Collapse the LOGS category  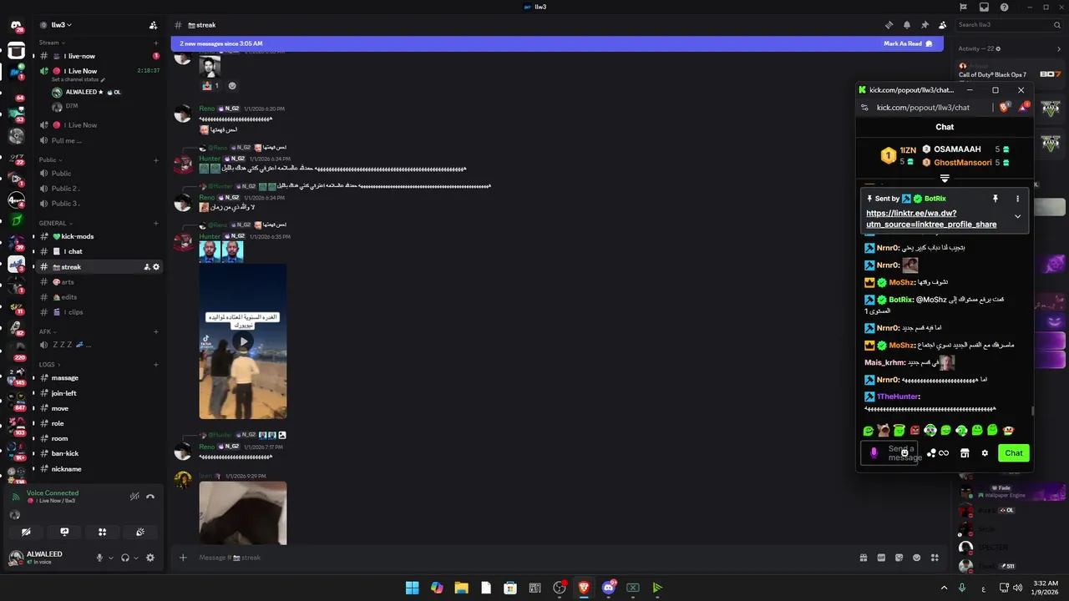pos(48,364)
